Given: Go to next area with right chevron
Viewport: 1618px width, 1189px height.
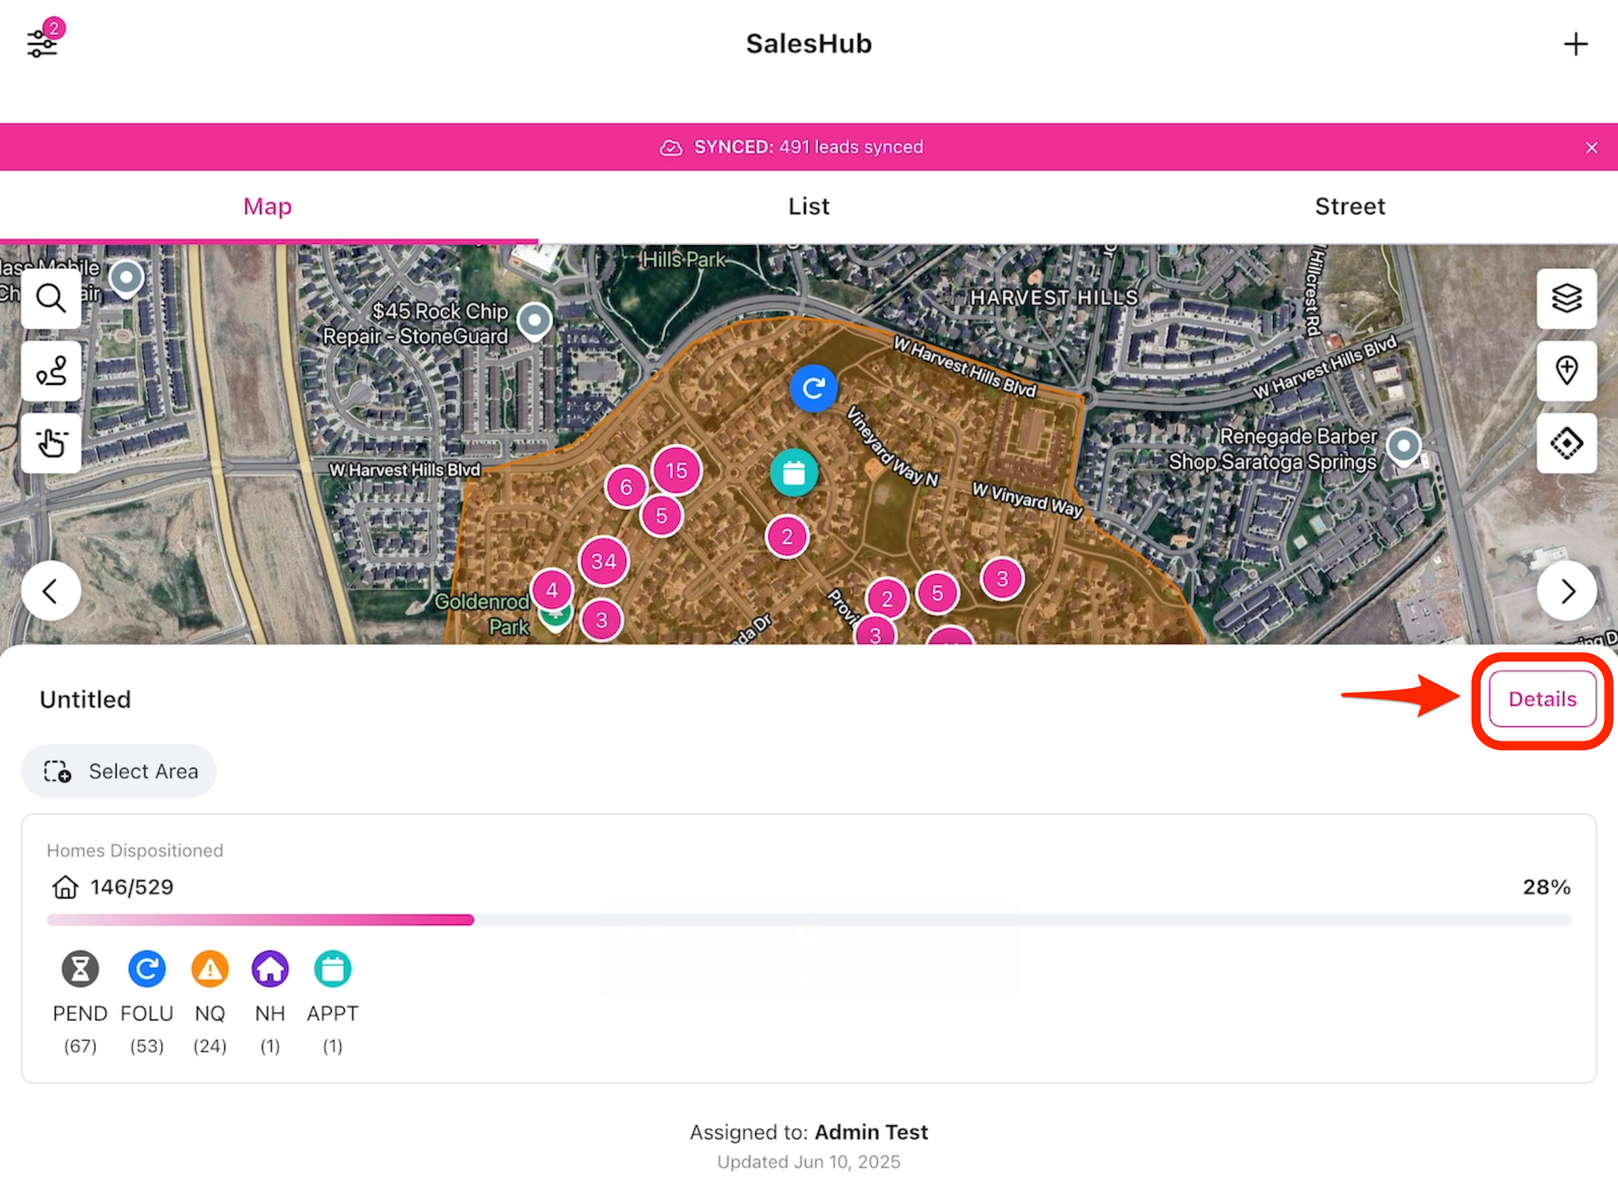Looking at the screenshot, I should click(1566, 591).
